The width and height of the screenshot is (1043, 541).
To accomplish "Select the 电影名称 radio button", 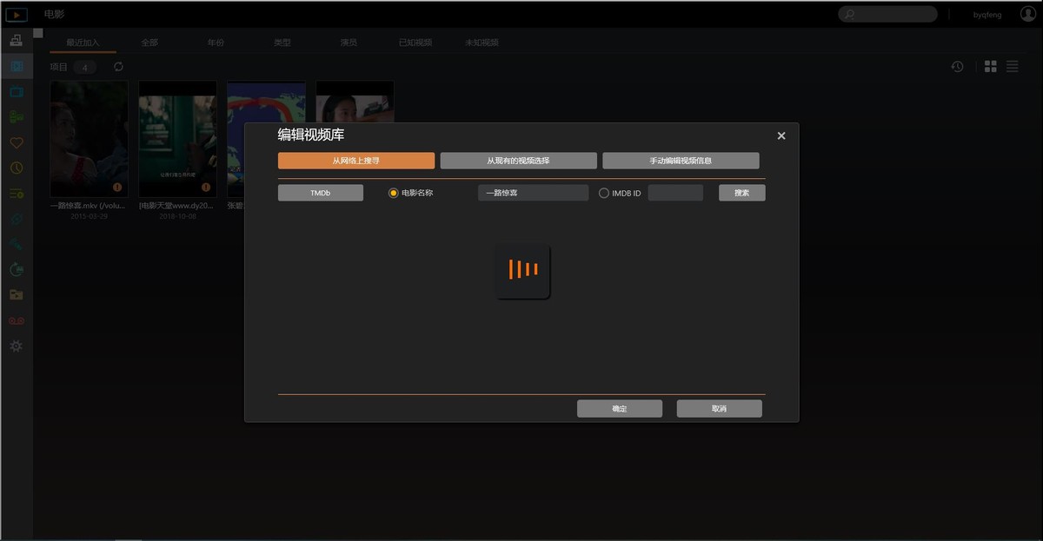I will [x=394, y=193].
